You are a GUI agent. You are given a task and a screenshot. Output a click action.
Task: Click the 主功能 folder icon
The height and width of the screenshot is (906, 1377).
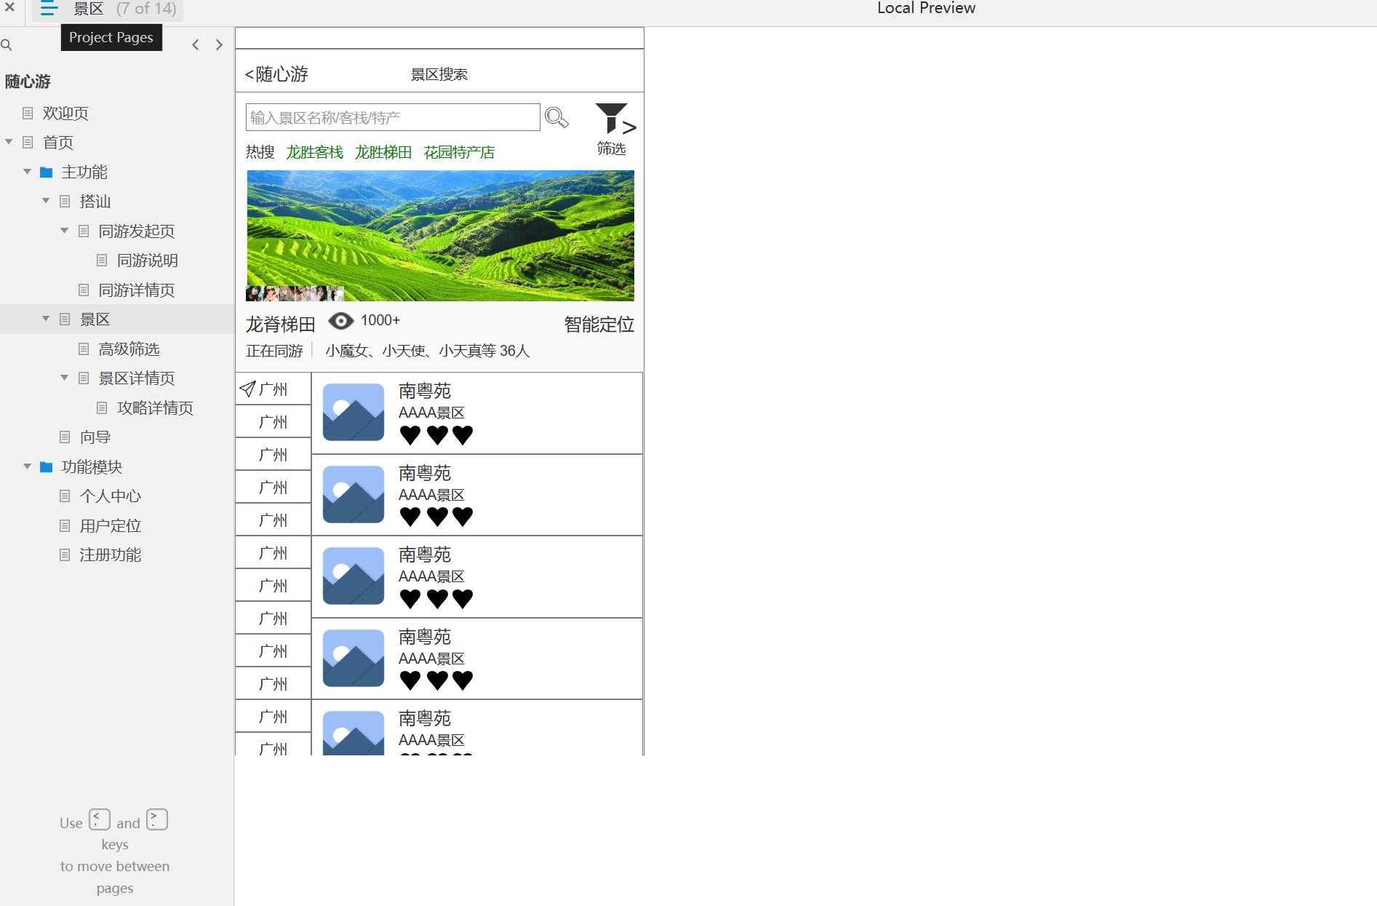coord(46,172)
